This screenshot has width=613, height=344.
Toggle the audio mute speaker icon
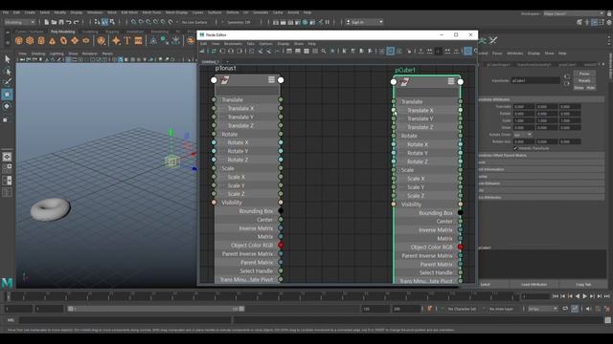(x=589, y=309)
